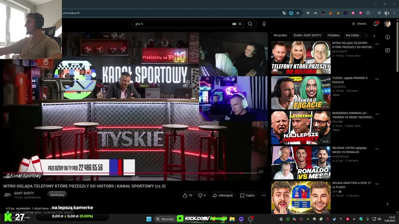Screen dimensions: 399x224
Task: Dislike the video with thumbs-down button
Action: [x=202, y=195]
